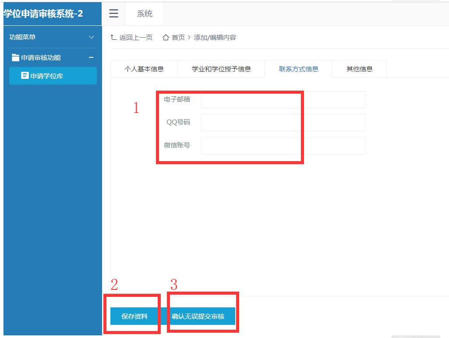Screen dimensions: 449x338
Task: Collapse 申请审核功能 with the minus sign
Action: 91,57
